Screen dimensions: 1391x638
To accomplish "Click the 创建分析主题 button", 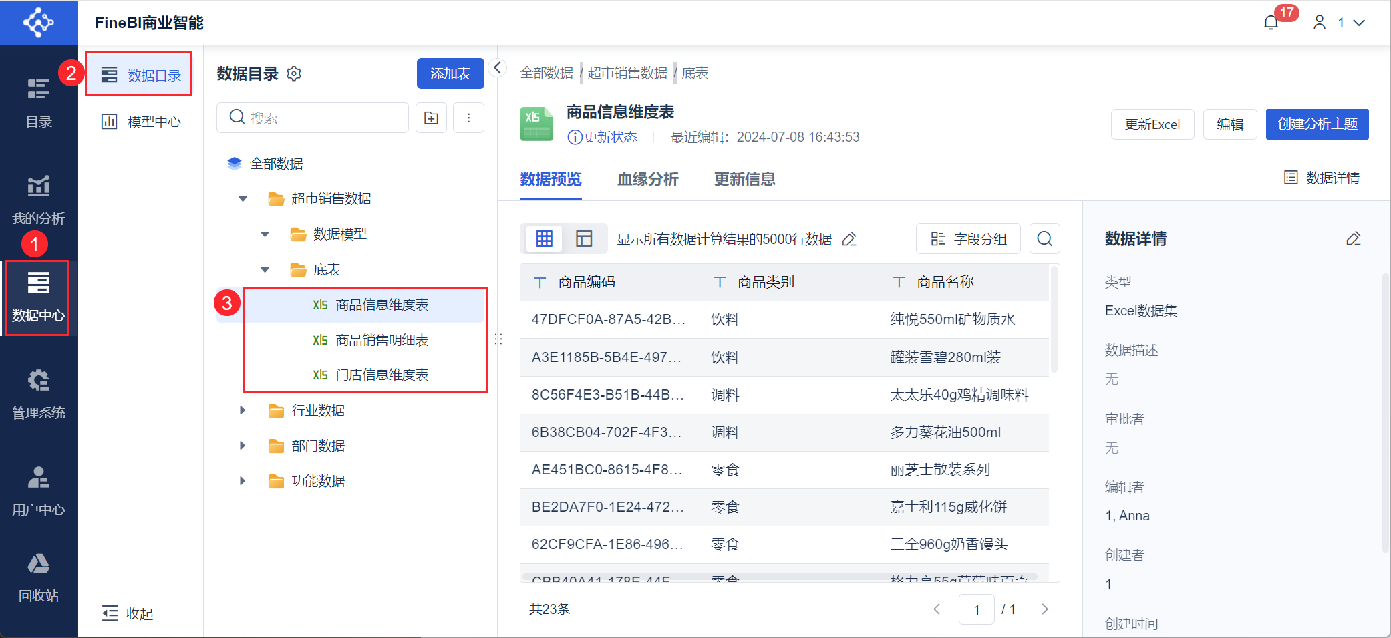I will click(x=1318, y=124).
